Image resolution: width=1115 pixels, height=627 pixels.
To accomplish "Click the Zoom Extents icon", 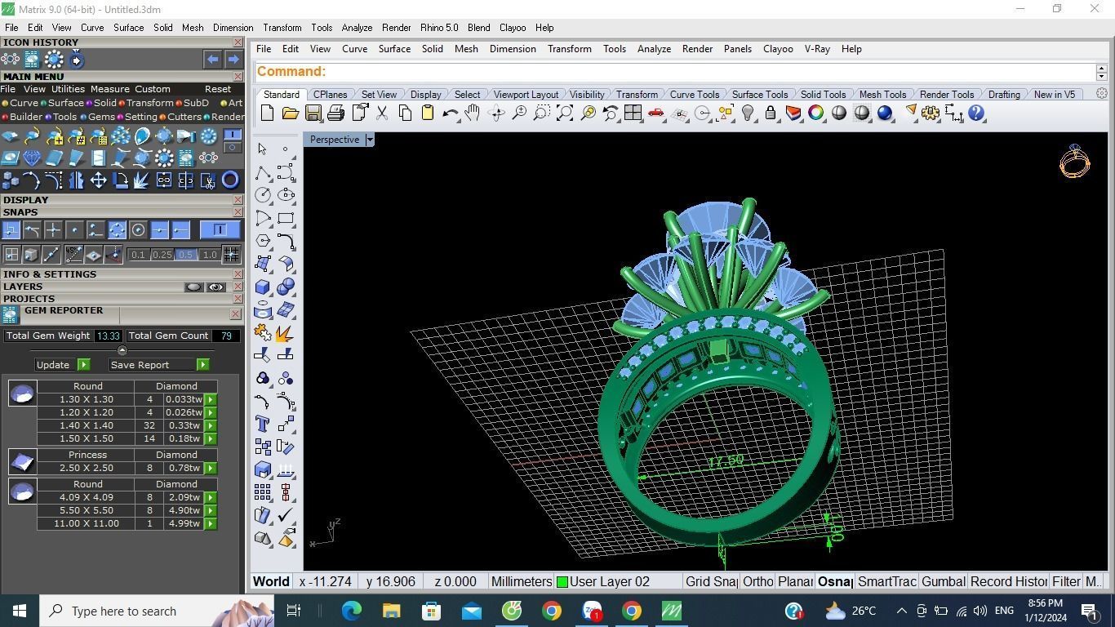I will pos(564,113).
